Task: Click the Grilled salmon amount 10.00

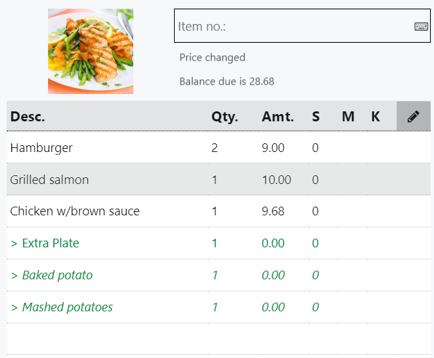Action: 276,179
